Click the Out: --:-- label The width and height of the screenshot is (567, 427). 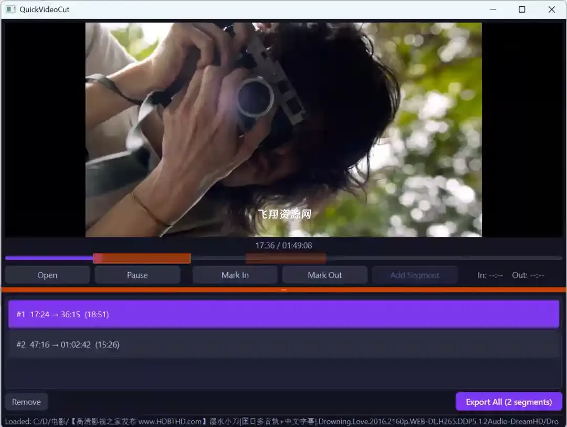pos(528,275)
